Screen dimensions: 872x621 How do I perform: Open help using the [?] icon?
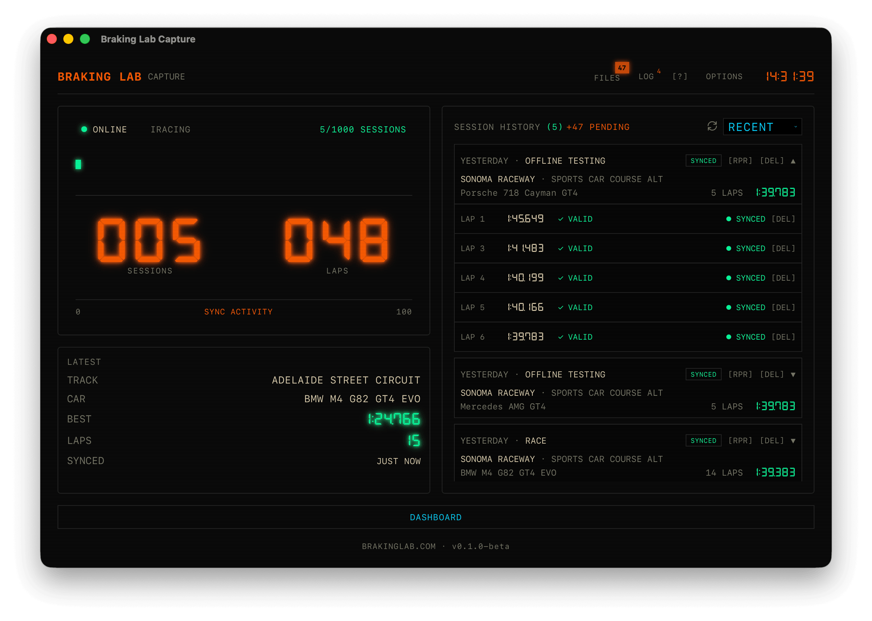680,77
